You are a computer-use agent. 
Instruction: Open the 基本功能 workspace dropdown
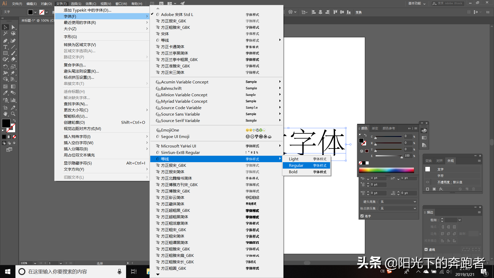coord(417,3)
